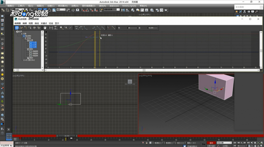Click the X coordinate input field
This screenshot has width=264, height=147.
[158, 143]
